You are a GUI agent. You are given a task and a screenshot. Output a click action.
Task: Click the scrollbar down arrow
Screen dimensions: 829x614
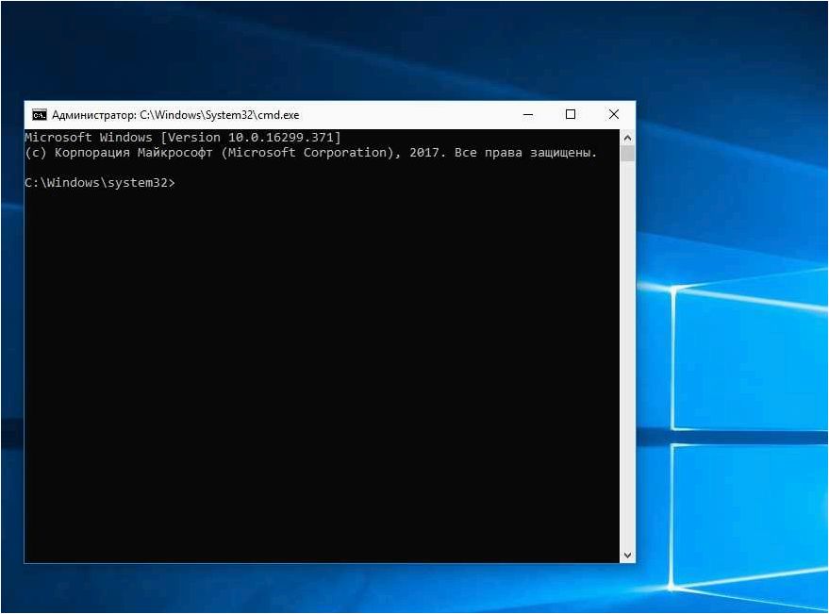coord(627,556)
